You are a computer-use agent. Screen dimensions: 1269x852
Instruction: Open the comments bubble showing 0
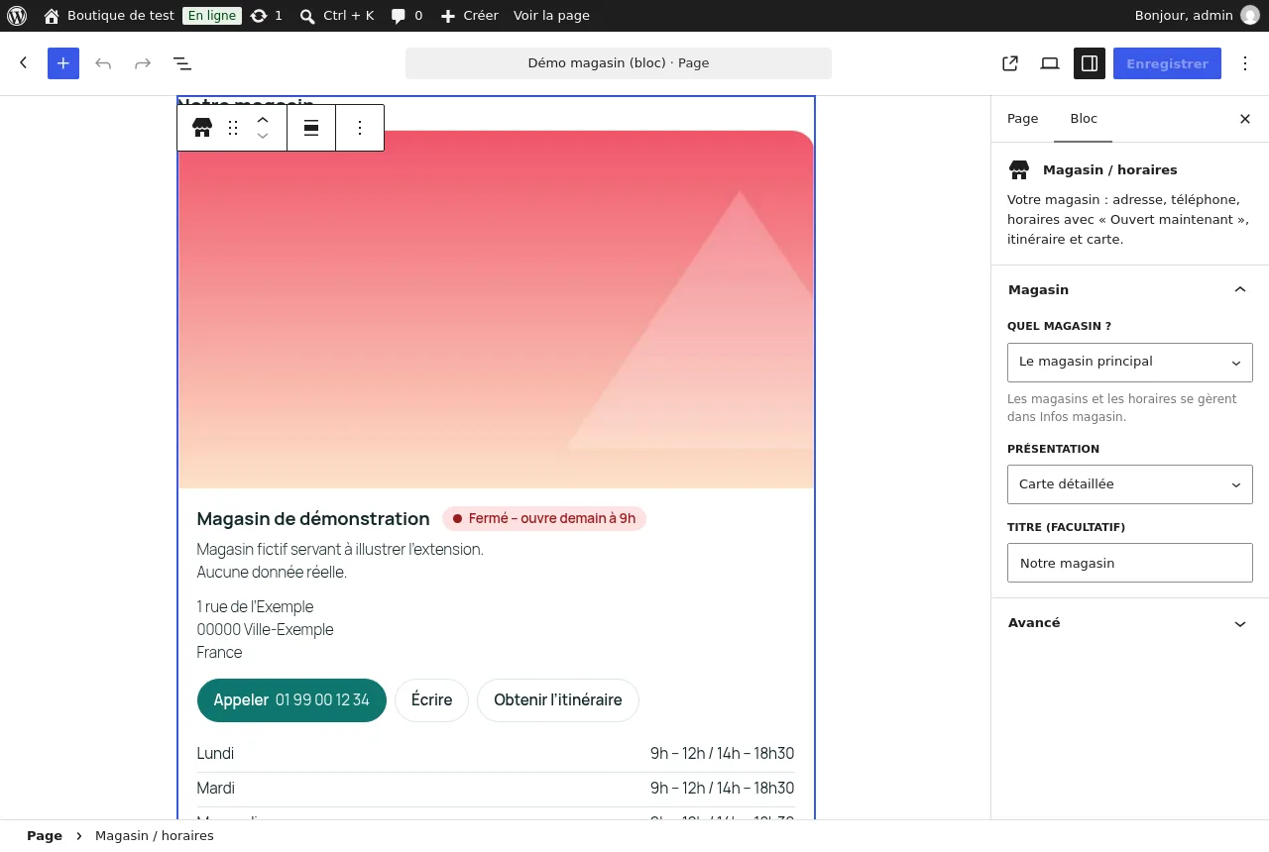click(406, 16)
